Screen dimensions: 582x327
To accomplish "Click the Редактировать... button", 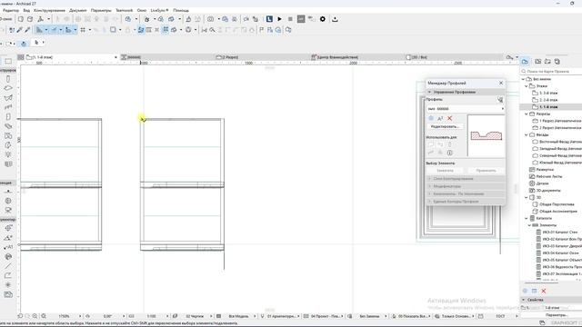I will 445,127.
